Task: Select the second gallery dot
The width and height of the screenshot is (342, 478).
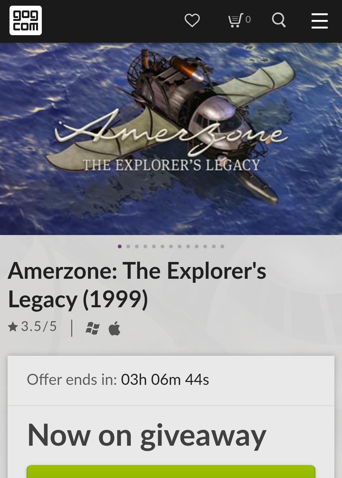Action: pos(128,246)
